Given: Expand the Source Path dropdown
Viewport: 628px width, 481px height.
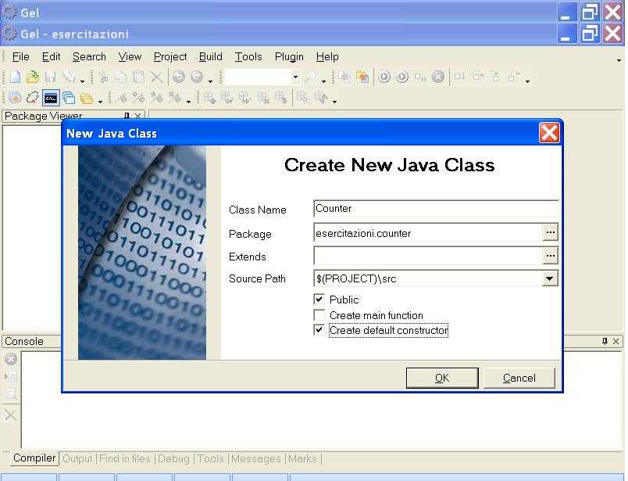Looking at the screenshot, I should [550, 278].
